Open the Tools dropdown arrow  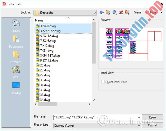point(161,12)
